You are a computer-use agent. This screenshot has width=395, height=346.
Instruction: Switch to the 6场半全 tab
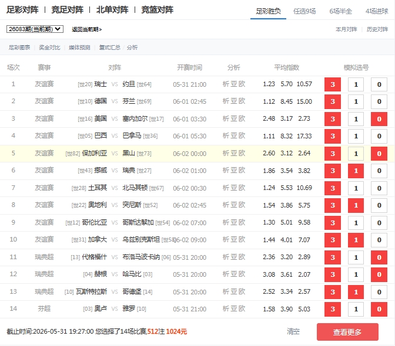tap(340, 11)
